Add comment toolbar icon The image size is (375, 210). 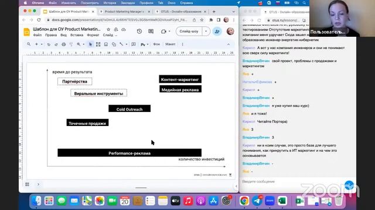(134, 44)
